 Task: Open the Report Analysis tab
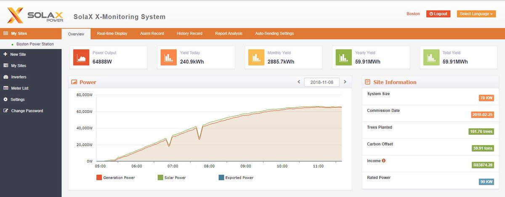pos(229,33)
